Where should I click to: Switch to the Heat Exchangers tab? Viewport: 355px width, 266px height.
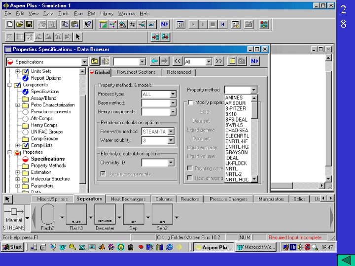[128, 199]
